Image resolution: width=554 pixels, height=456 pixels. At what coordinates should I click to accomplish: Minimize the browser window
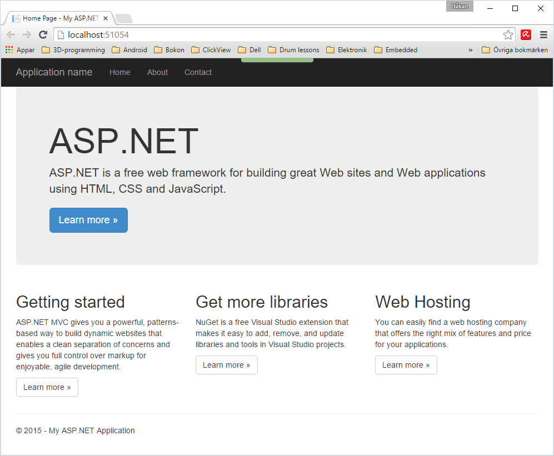(490, 8)
